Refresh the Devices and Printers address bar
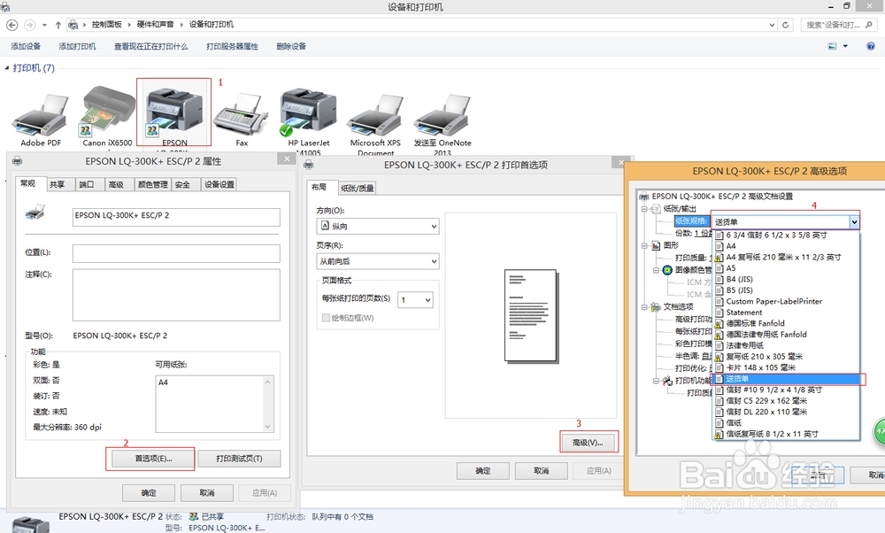Screen dimensions: 885x533 click(785, 25)
